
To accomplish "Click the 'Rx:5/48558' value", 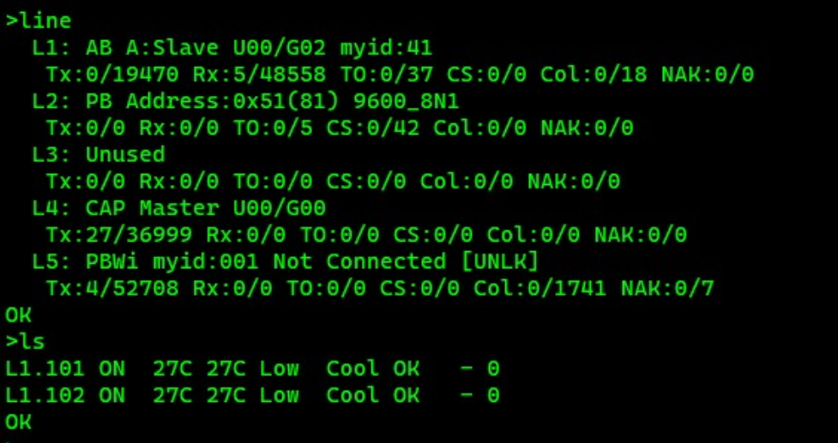I will pyautogui.click(x=259, y=75).
